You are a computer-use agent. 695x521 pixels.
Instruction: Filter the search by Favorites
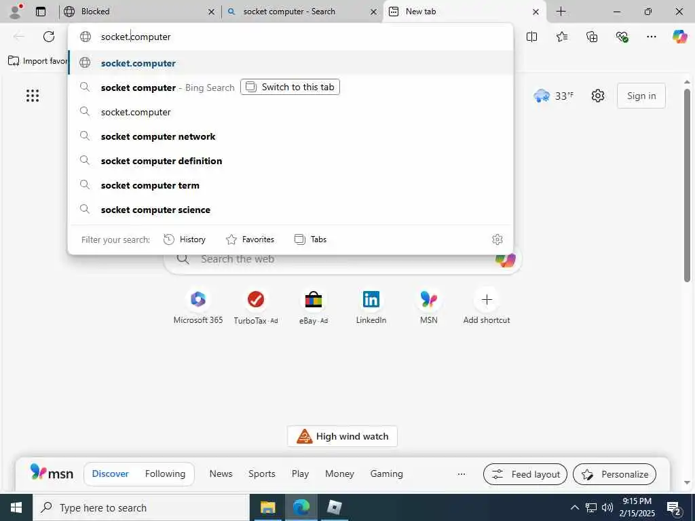point(250,239)
